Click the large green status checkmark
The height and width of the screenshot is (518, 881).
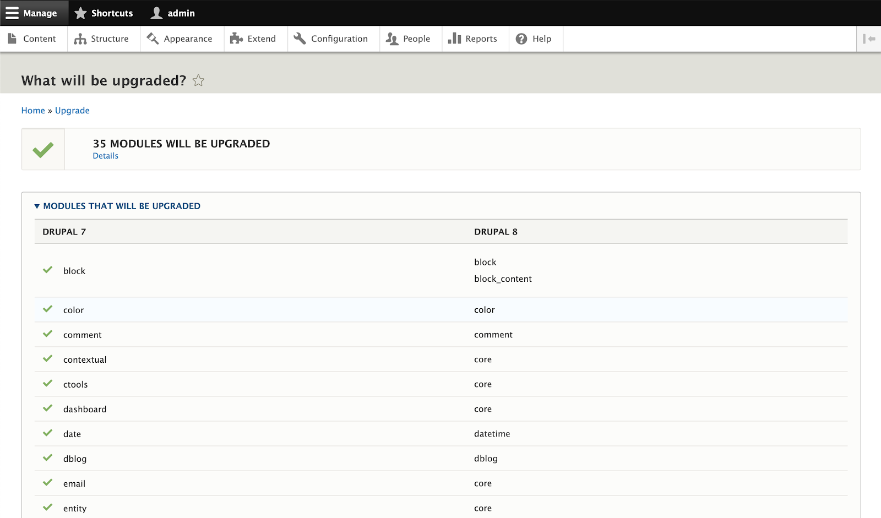pyautogui.click(x=43, y=149)
